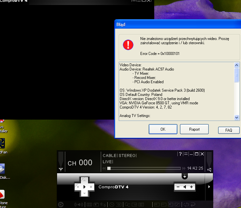Click the add window plus icon in the toolbar
The image size is (241, 208).
click(x=157, y=204)
